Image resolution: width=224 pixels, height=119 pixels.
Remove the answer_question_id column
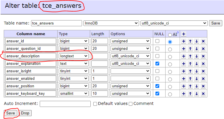coord(203,49)
